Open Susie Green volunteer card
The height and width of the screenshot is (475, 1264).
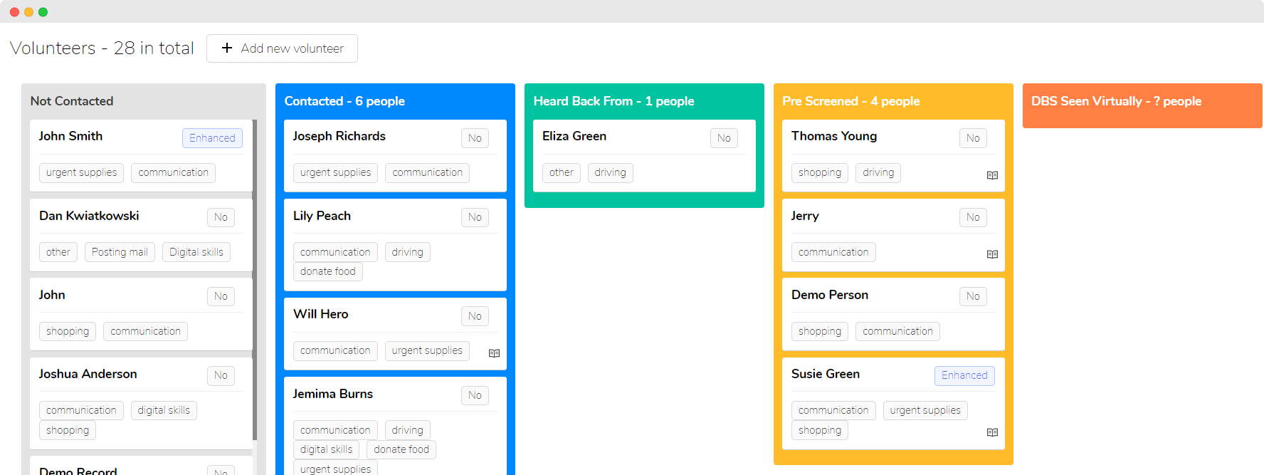[x=893, y=403]
